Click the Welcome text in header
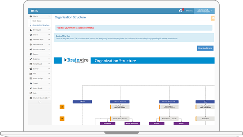The height and width of the screenshot is (137, 243). pos(189,11)
